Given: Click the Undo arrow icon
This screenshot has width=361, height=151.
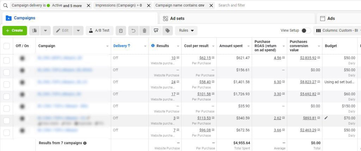Looking at the screenshot, I should [133, 31].
